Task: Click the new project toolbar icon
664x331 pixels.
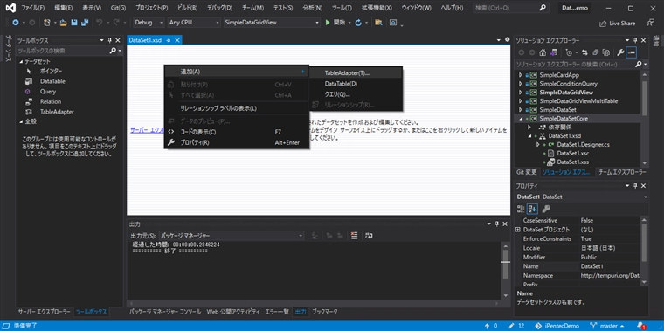Action: click(x=46, y=23)
